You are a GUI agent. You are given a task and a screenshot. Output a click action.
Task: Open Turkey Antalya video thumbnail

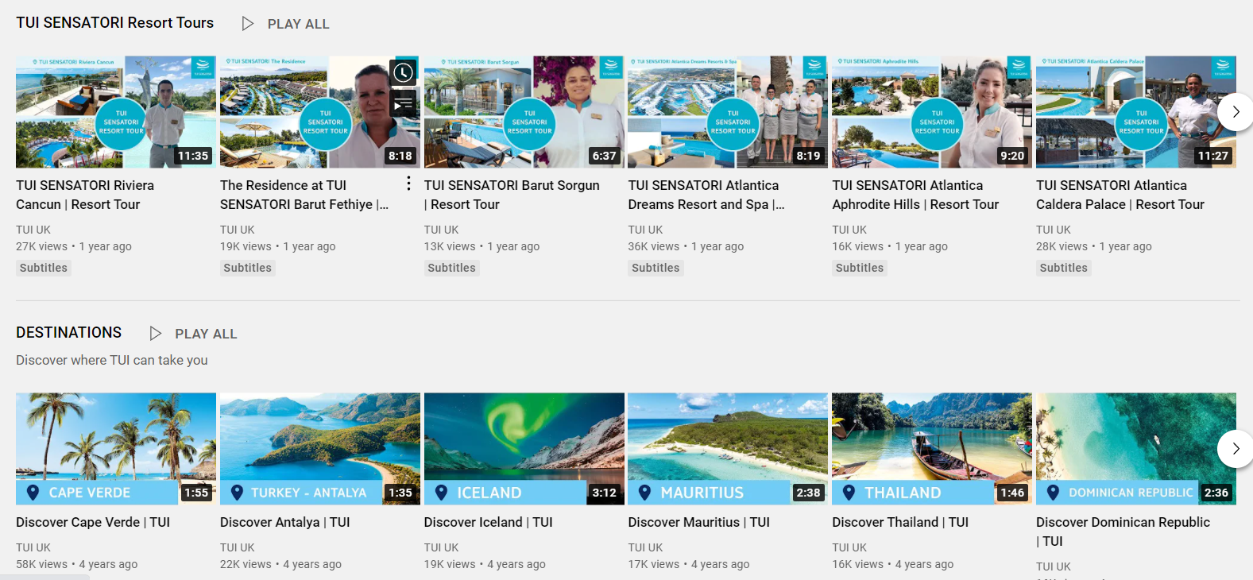[x=320, y=449]
